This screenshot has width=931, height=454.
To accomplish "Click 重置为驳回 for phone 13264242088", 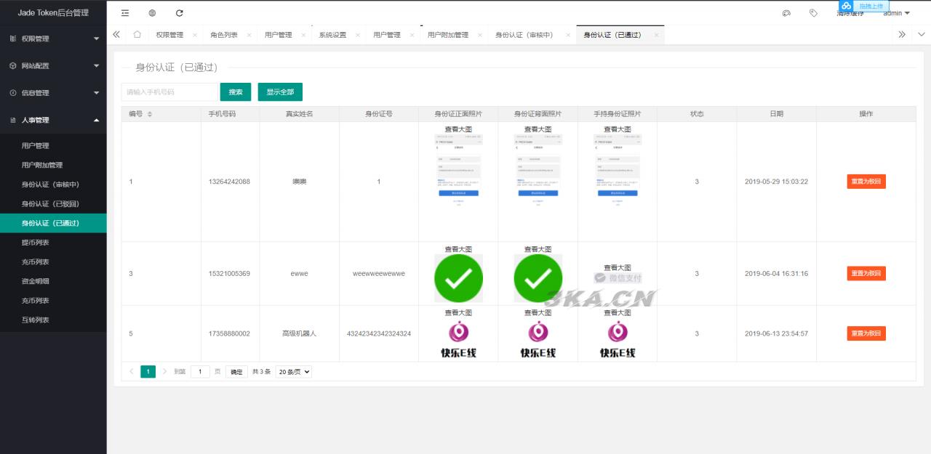I will coord(866,182).
